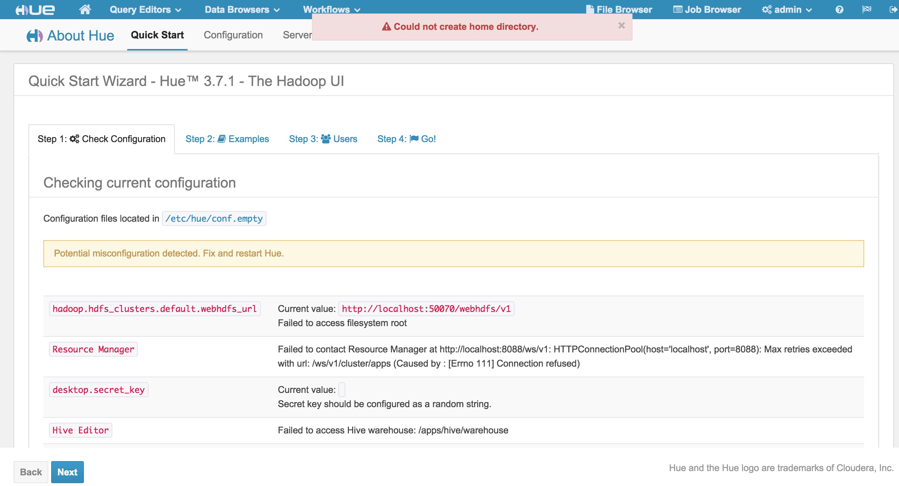Go to Step 2 Examples tab
The image size is (899, 486).
tap(227, 139)
